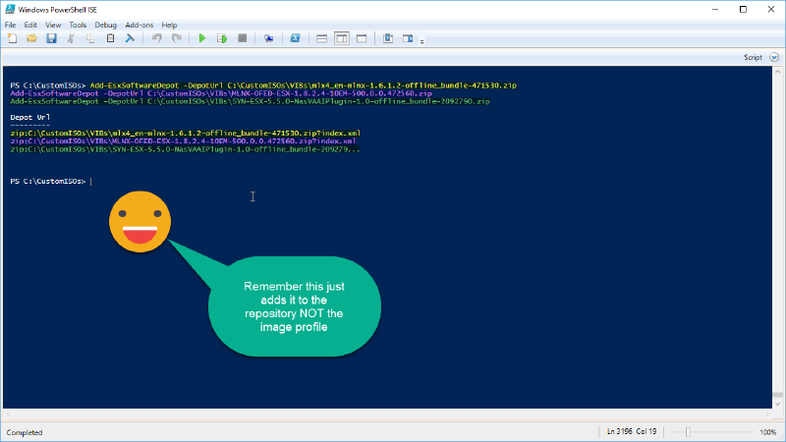Show script pane on right layout

point(342,38)
